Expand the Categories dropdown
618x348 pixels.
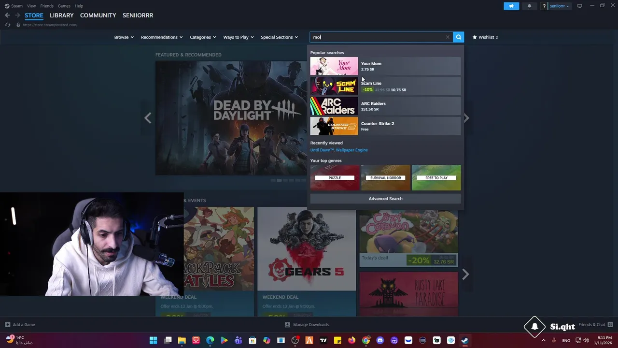tap(203, 37)
